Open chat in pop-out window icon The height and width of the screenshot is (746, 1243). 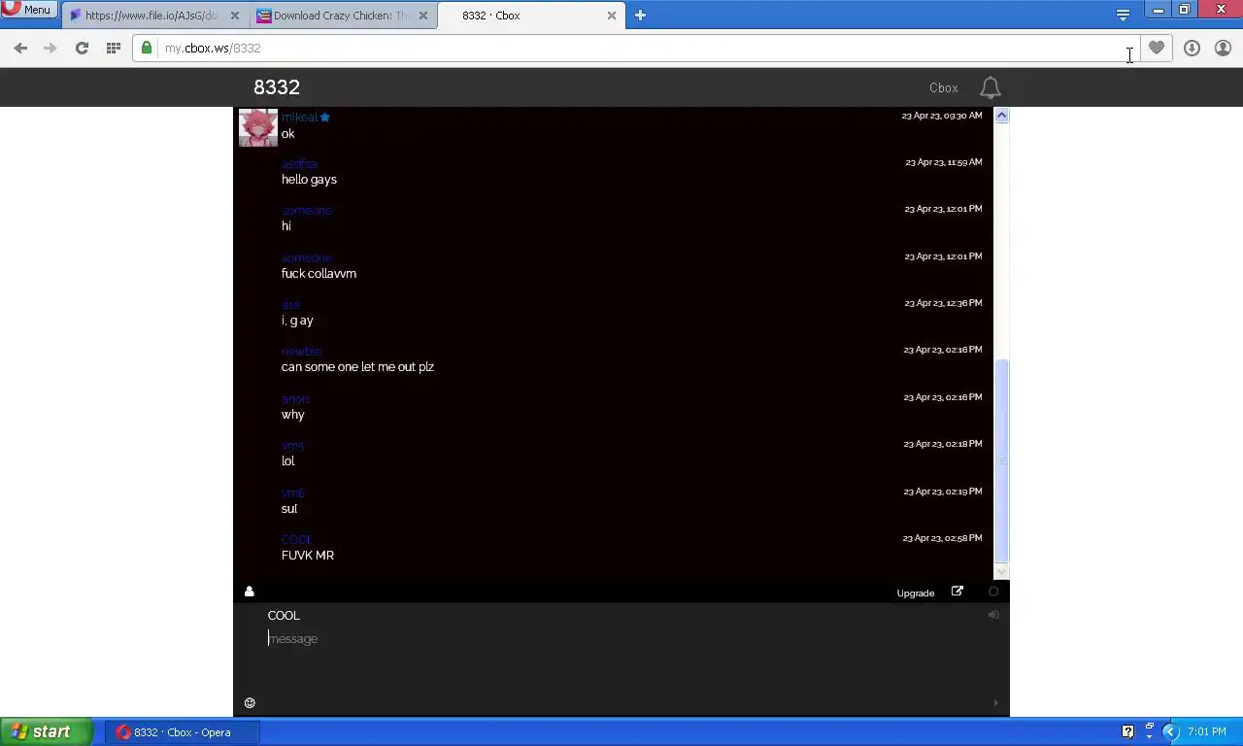[957, 592]
